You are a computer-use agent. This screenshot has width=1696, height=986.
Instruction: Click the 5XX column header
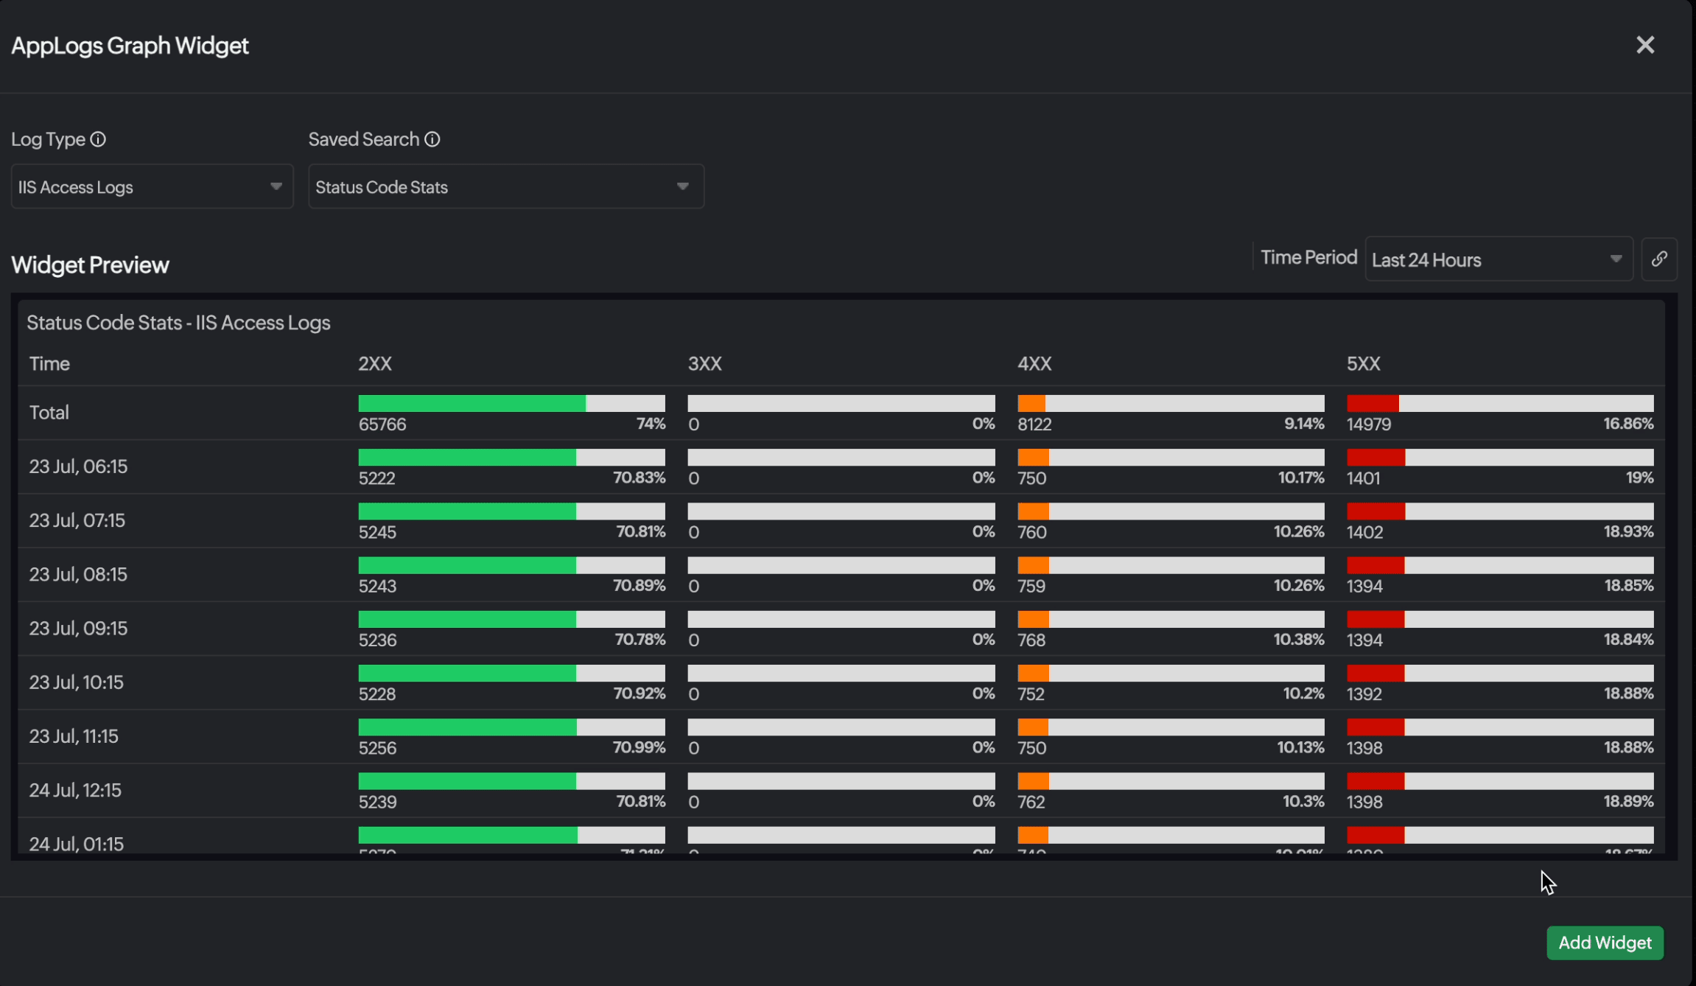tap(1363, 364)
